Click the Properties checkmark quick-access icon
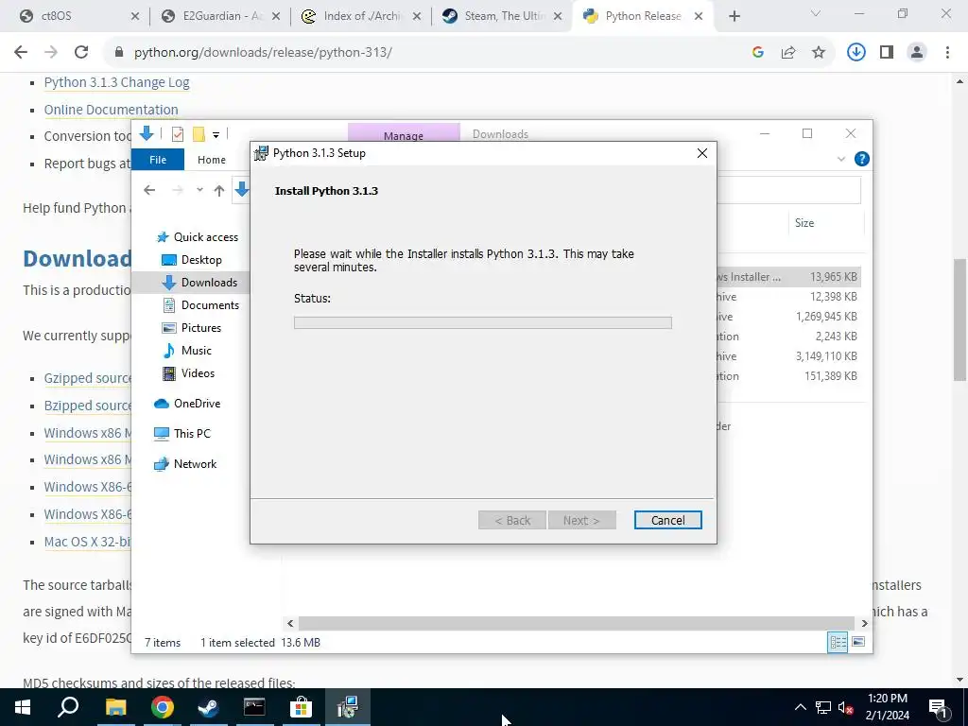This screenshot has width=968, height=726. pos(177,134)
